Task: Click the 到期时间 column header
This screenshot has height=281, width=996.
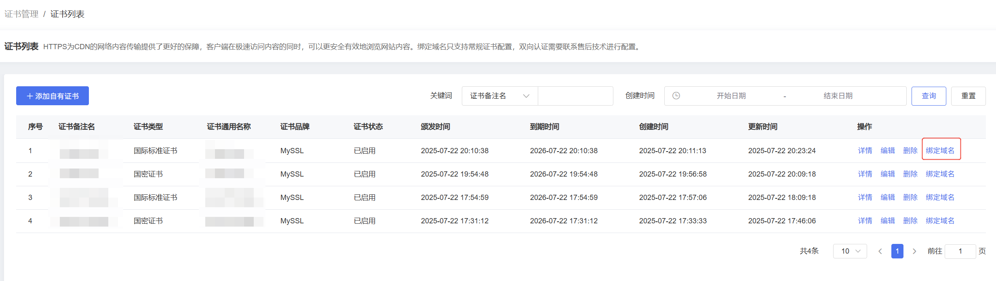Action: click(545, 127)
